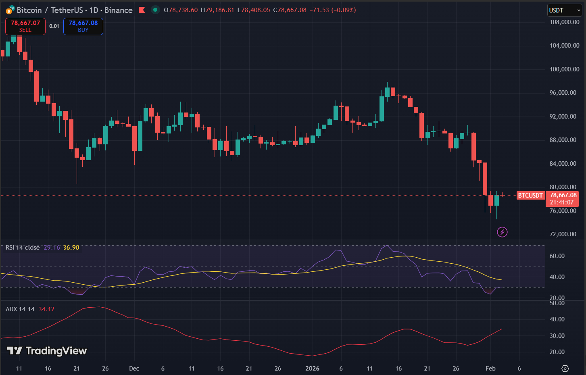Viewport: 586px width, 375px height.
Task: Open the red flag symbol marker icon
Action: coord(142,10)
